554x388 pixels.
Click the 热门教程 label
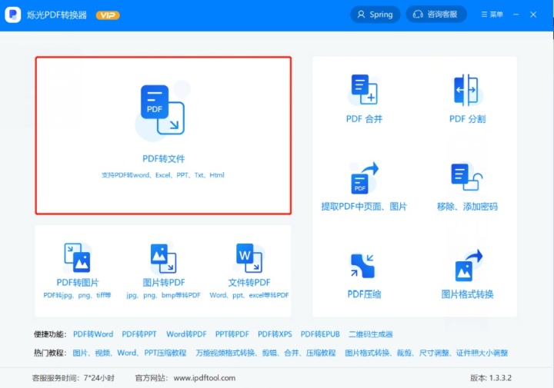[x=50, y=353]
